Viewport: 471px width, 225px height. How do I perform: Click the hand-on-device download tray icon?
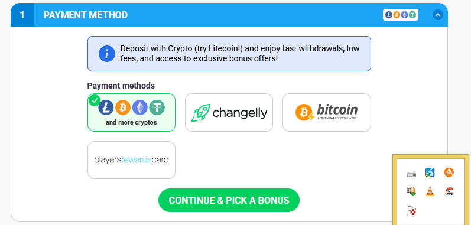pyautogui.click(x=411, y=191)
